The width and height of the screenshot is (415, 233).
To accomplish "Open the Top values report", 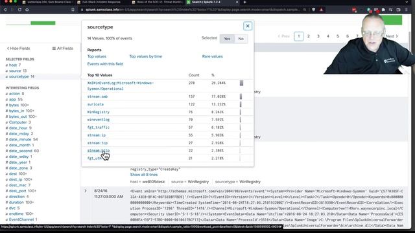I will pyautogui.click(x=97, y=56).
